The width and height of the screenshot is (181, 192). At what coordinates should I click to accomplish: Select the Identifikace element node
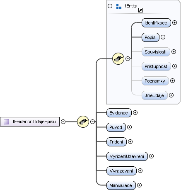click(156, 23)
